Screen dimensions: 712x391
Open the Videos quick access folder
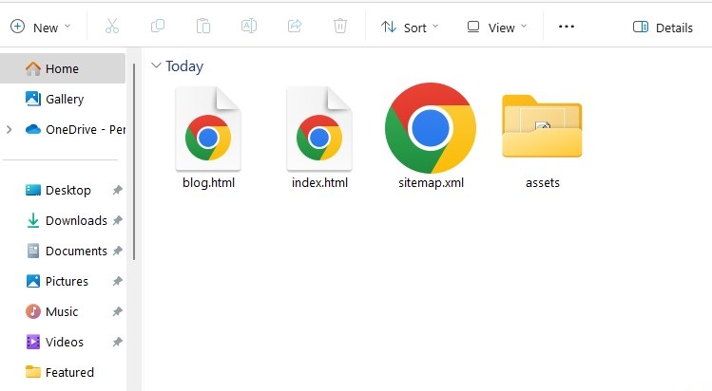[x=54, y=342]
